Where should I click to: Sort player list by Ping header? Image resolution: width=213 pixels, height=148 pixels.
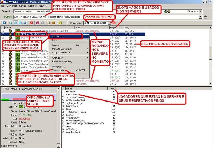(112, 88)
